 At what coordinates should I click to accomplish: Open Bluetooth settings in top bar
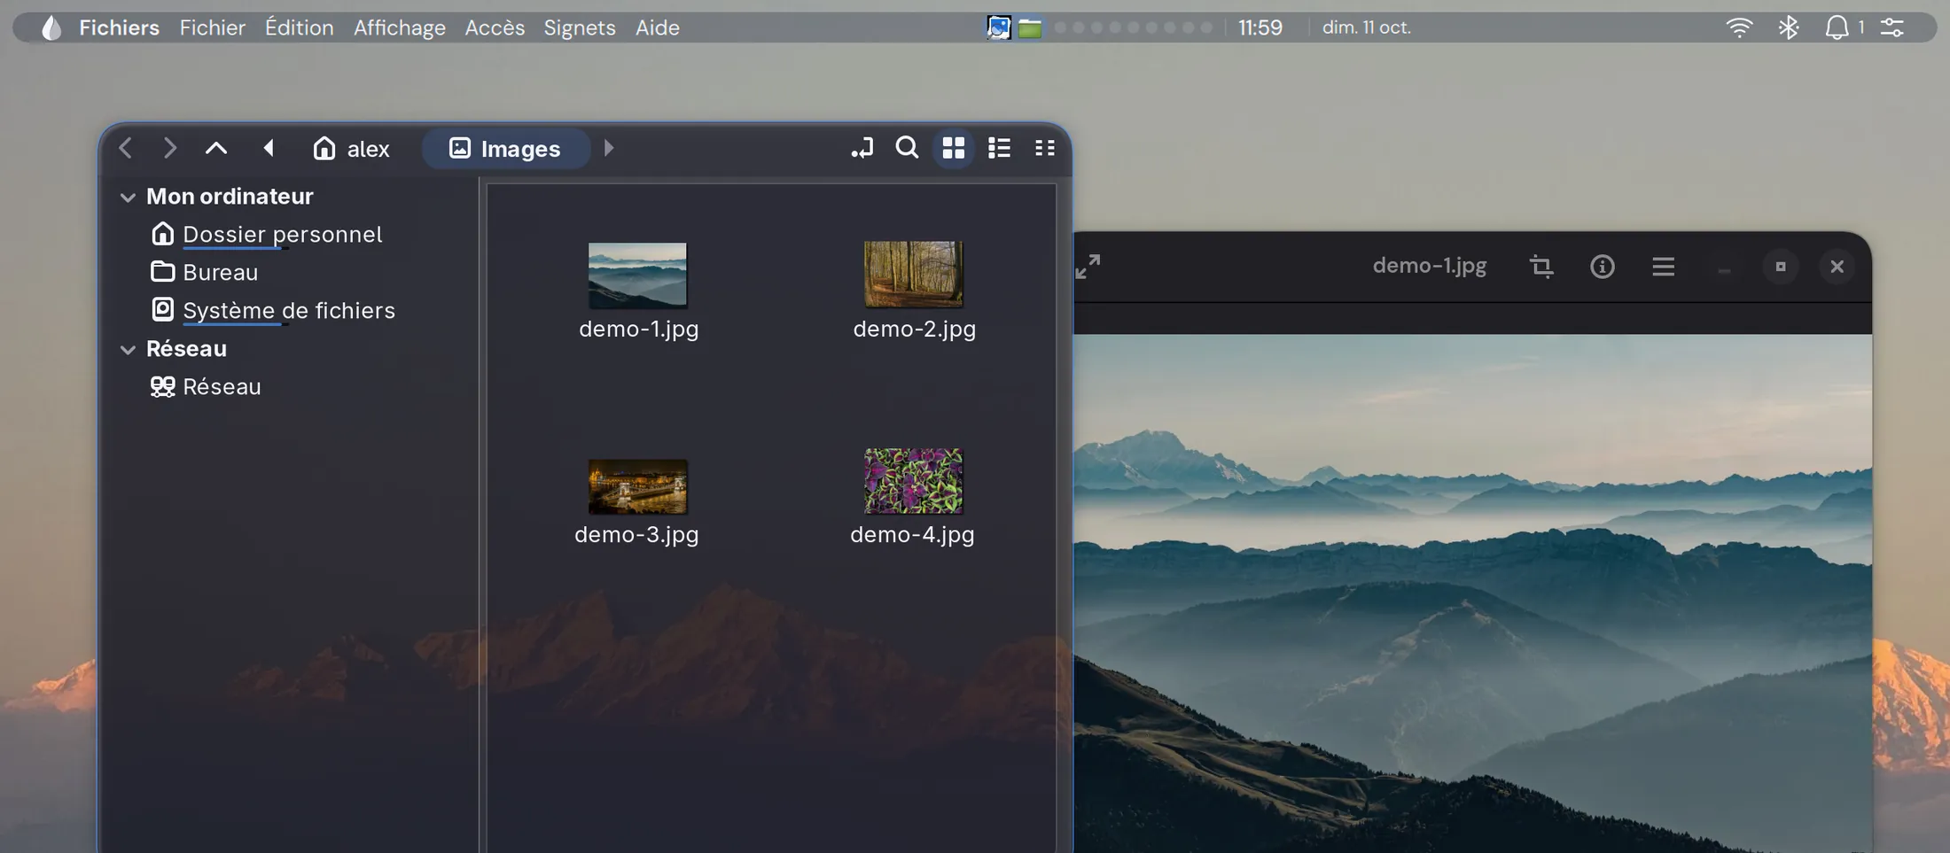pyautogui.click(x=1788, y=27)
